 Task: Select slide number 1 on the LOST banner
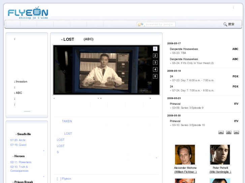155,49
